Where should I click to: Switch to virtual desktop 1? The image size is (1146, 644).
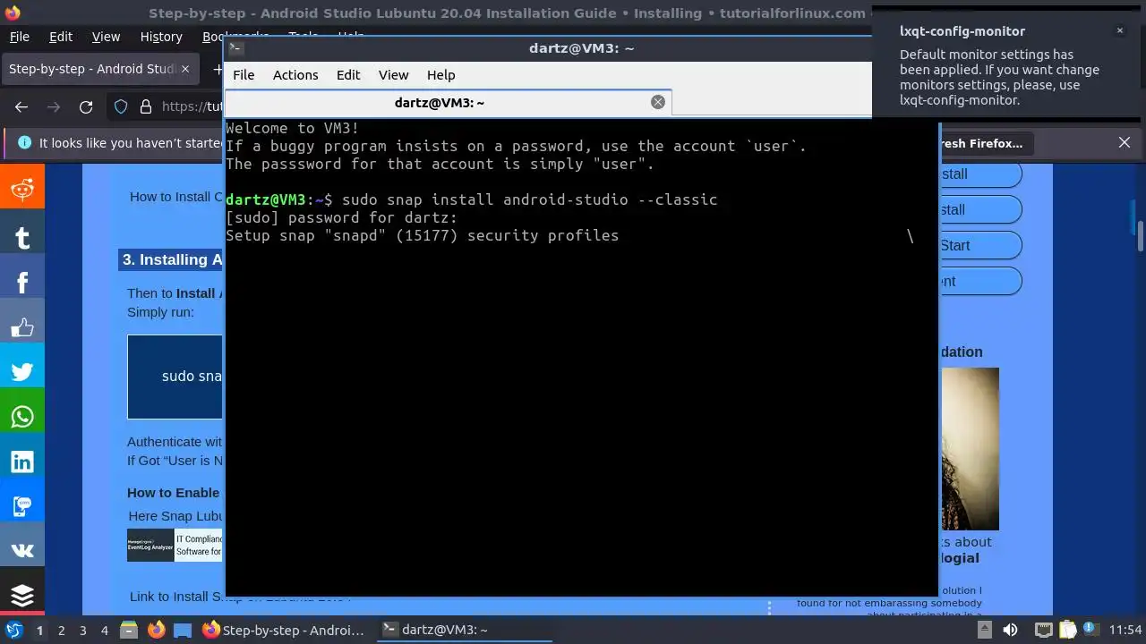pyautogui.click(x=39, y=630)
